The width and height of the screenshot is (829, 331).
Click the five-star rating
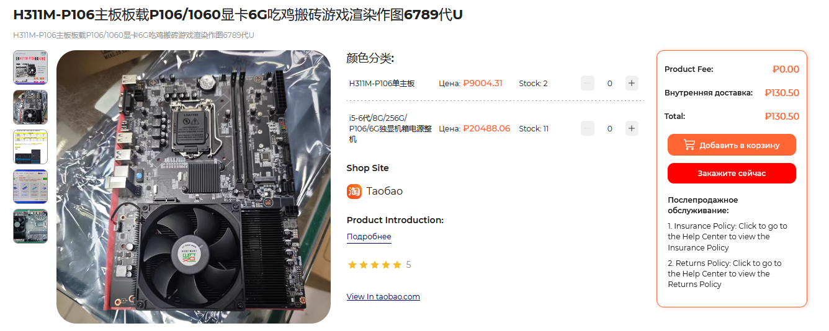(x=375, y=265)
